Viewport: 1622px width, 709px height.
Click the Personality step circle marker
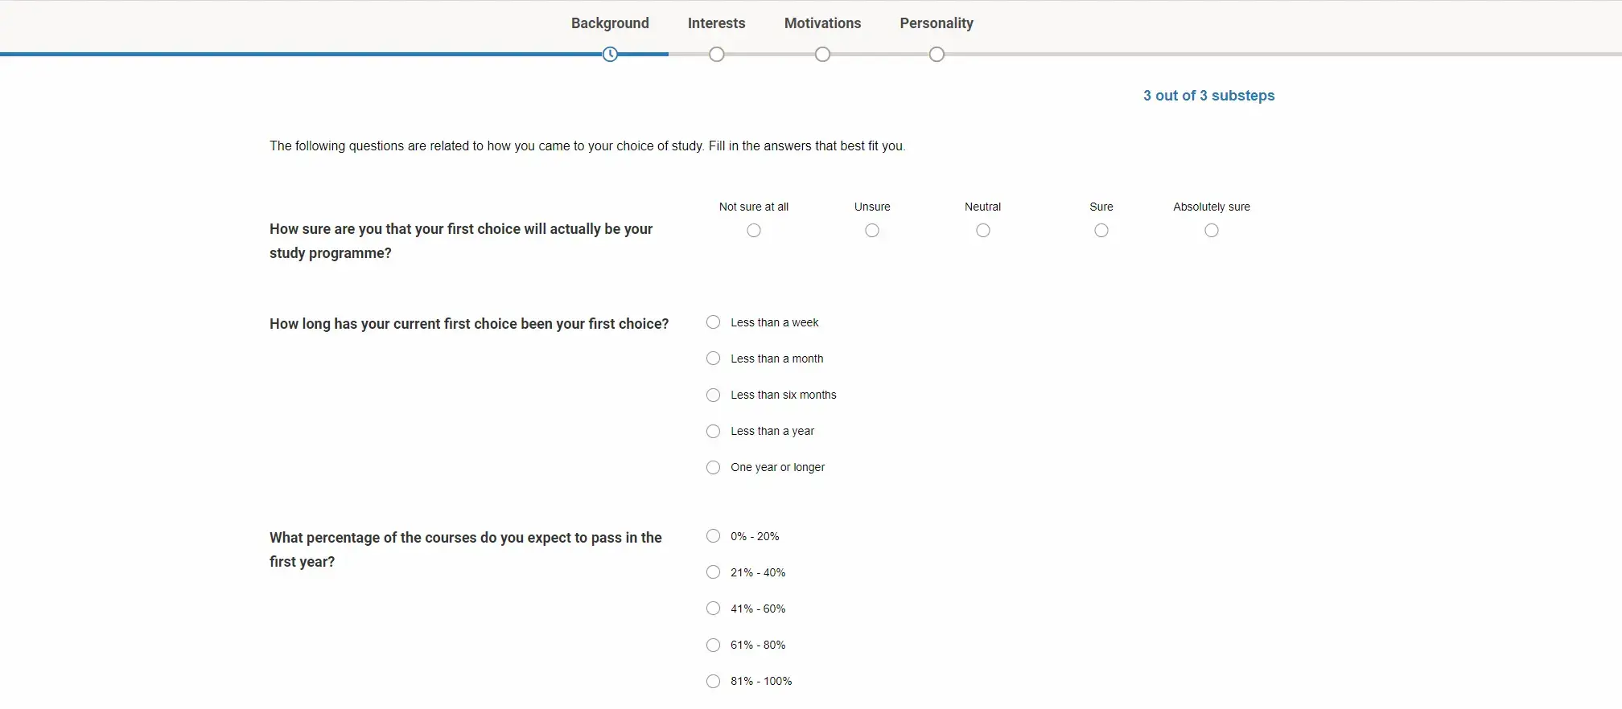[937, 55]
